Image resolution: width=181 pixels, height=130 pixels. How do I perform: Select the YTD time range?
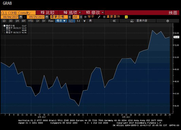pos(31,21)
